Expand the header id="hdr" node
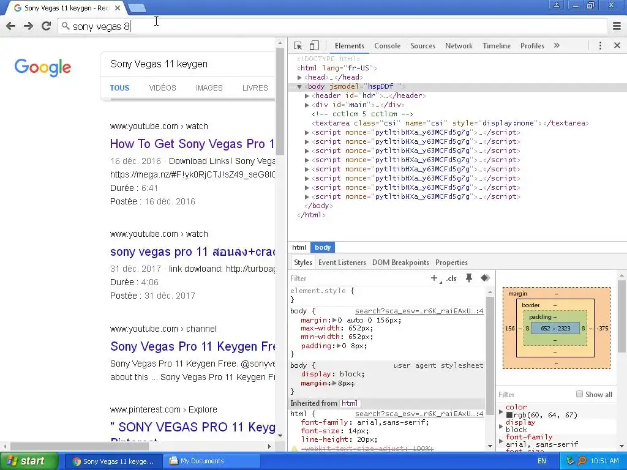 click(307, 95)
